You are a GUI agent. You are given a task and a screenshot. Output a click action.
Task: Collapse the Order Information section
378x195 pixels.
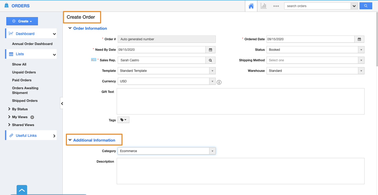(x=70, y=28)
